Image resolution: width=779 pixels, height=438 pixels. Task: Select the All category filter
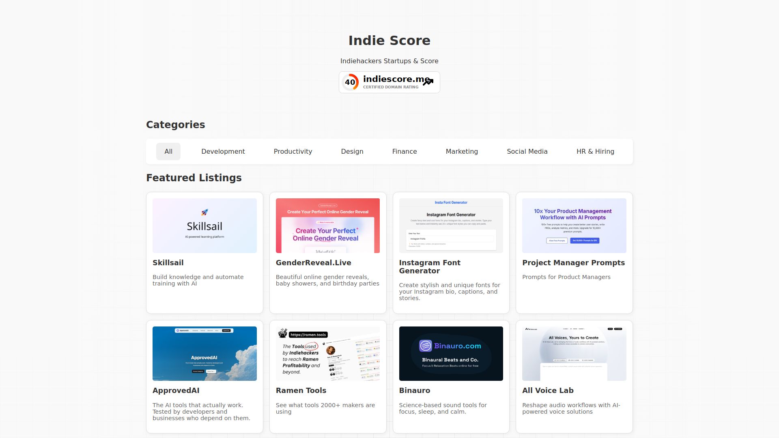[168, 151]
